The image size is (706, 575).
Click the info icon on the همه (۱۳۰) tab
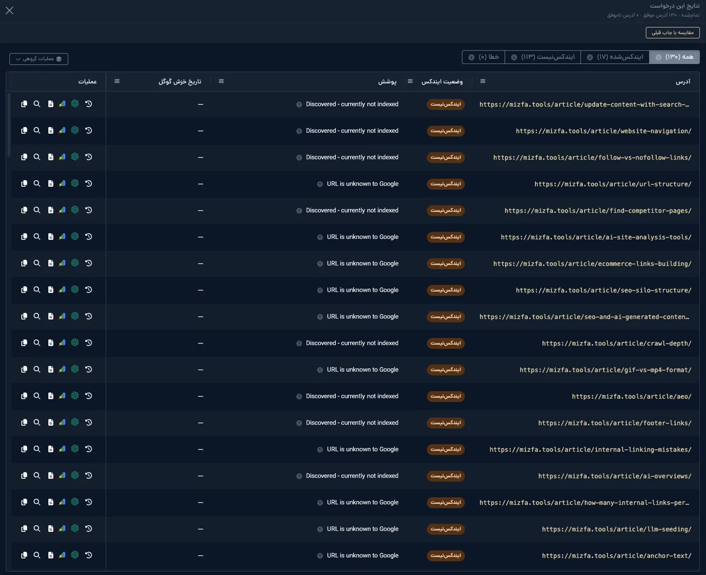[x=659, y=57]
